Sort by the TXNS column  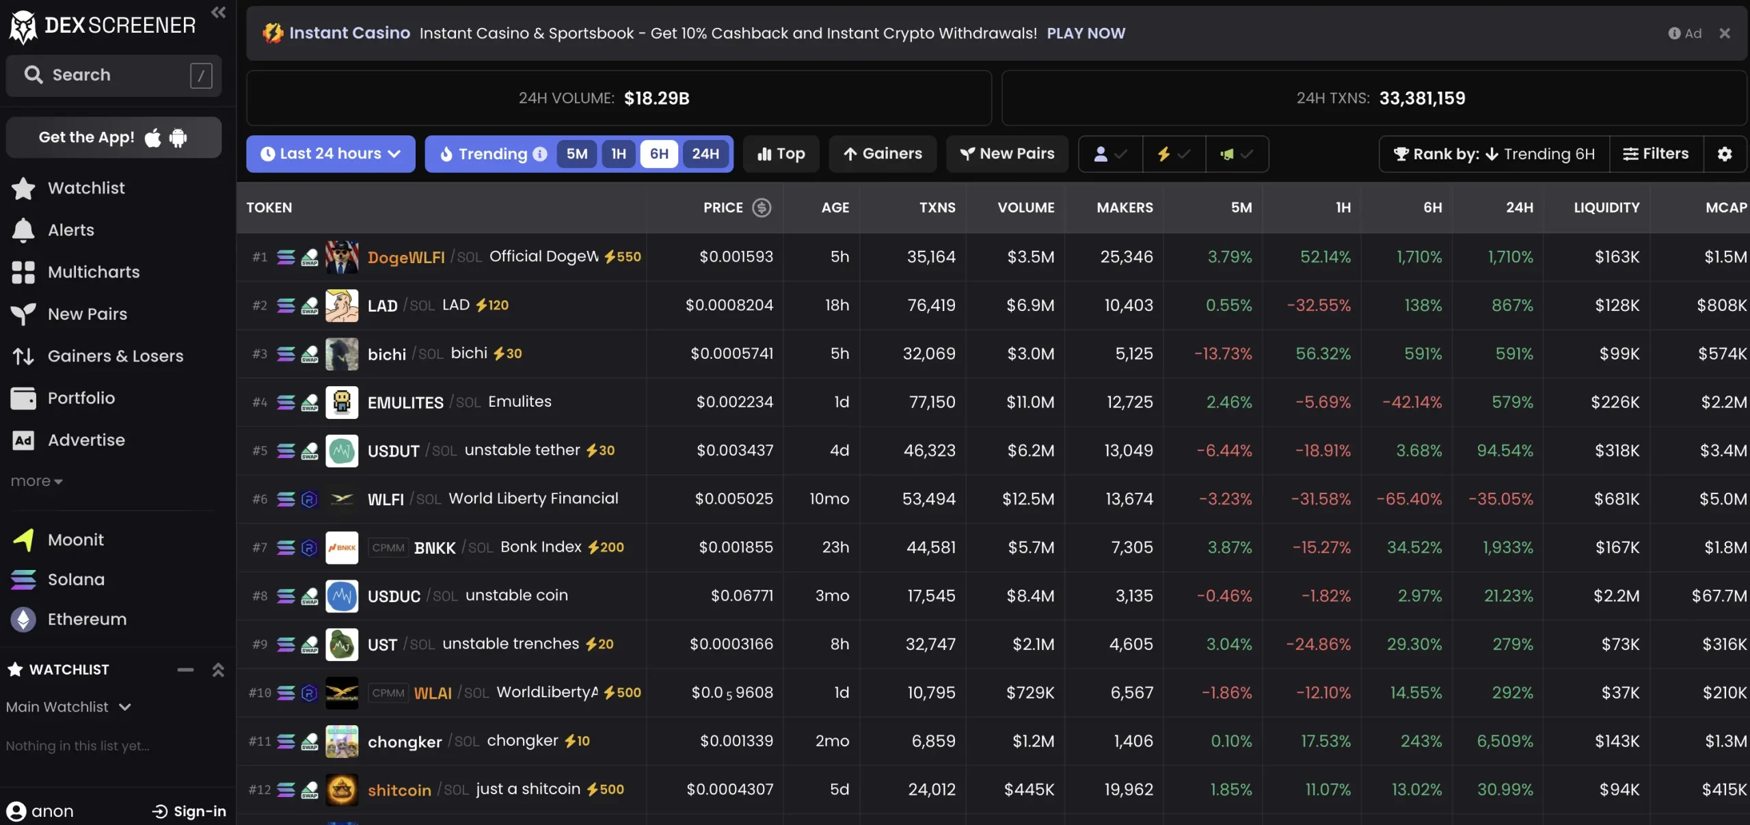click(937, 208)
